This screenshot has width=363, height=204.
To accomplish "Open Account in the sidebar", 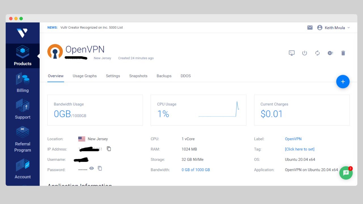I will point(23,169).
